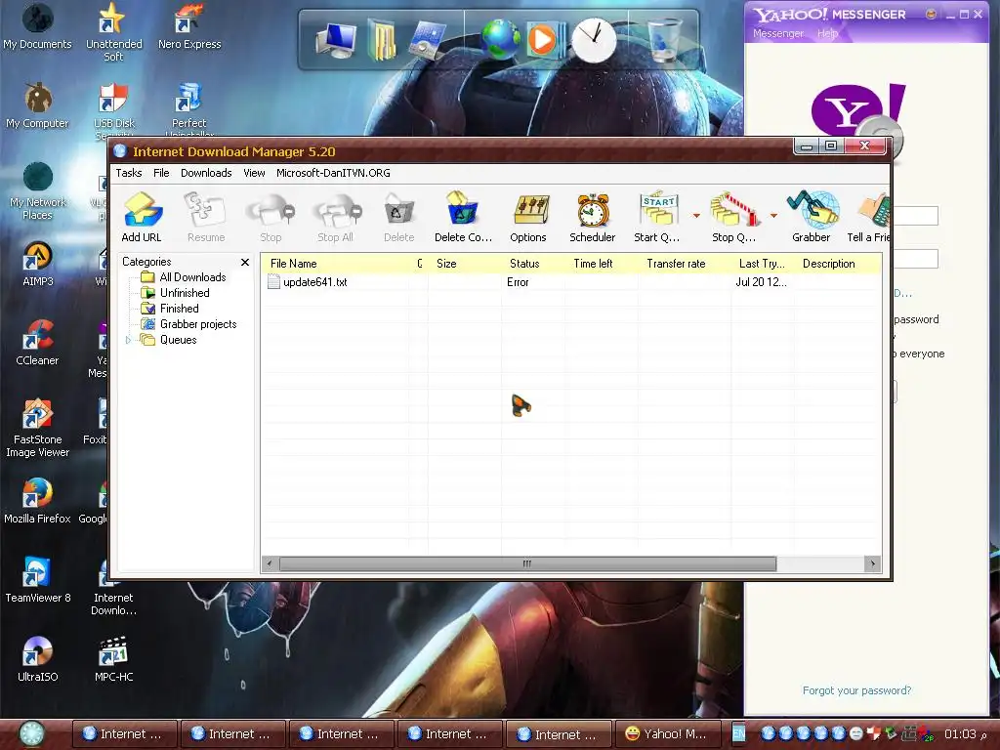Click the Tell a Friend toolbar icon

pos(868,217)
